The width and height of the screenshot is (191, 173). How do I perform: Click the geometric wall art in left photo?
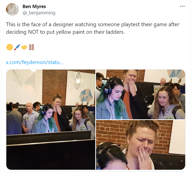pyautogui.click(x=86, y=95)
